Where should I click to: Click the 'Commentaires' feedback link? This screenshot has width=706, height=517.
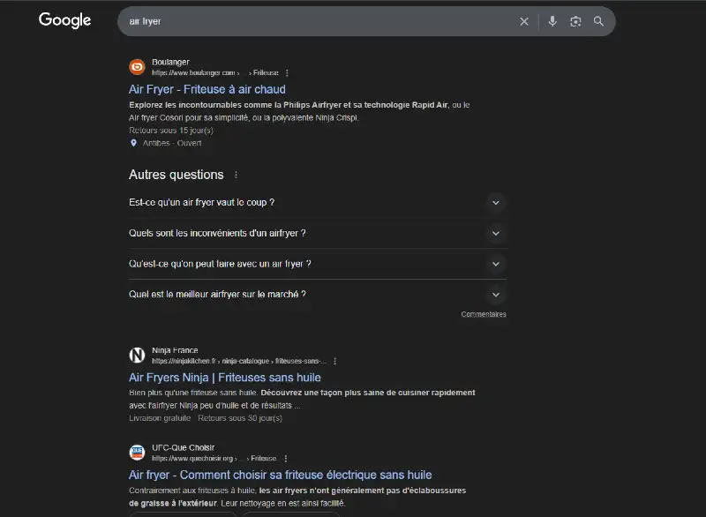(483, 313)
